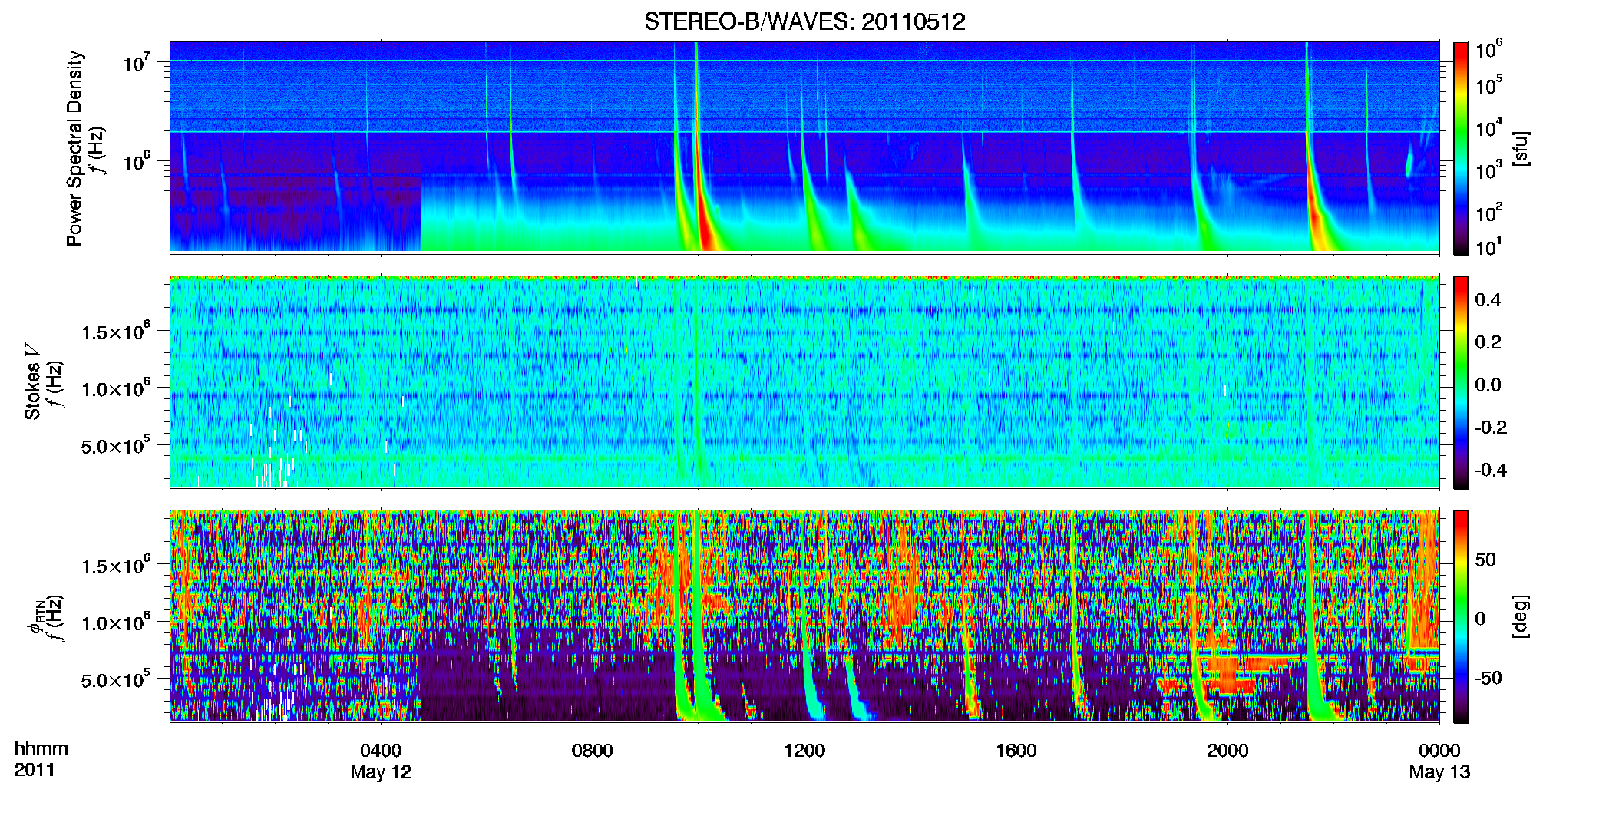Click the "1600" time tick label
The width and height of the screenshot is (1609, 829).
[1016, 751]
